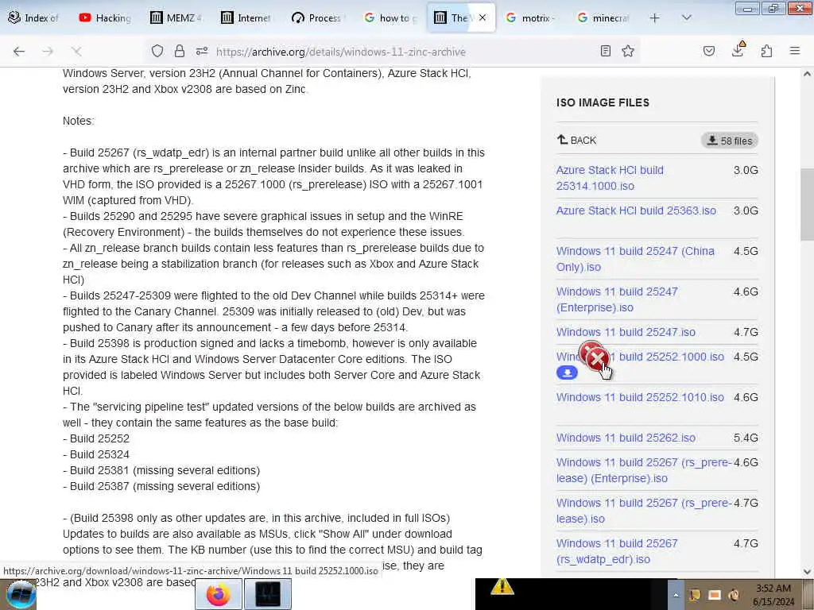Viewport: 814px width, 610px height.
Task: Click the page vertical scrollbar thumb
Action: click(x=808, y=204)
